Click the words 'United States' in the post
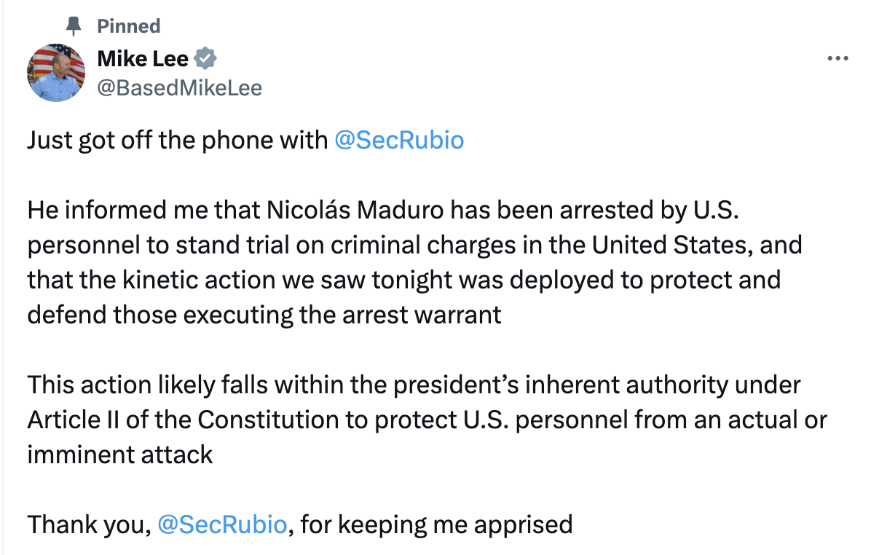The height and width of the screenshot is (555, 871). coord(670,245)
